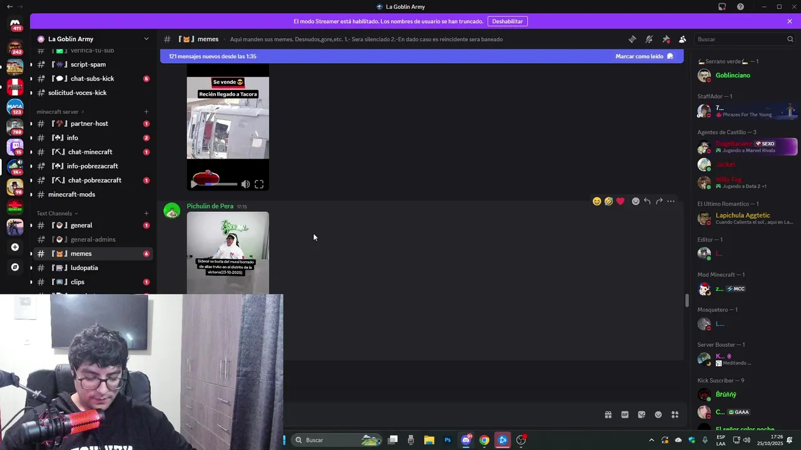The width and height of the screenshot is (801, 450).
Task: Open the emoji picker in message bar
Action: coord(658,414)
